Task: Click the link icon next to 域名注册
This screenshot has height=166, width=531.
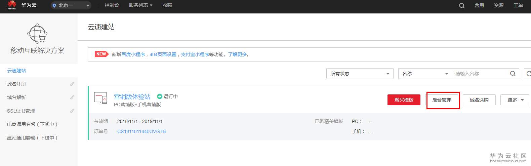Action: tap(72, 84)
